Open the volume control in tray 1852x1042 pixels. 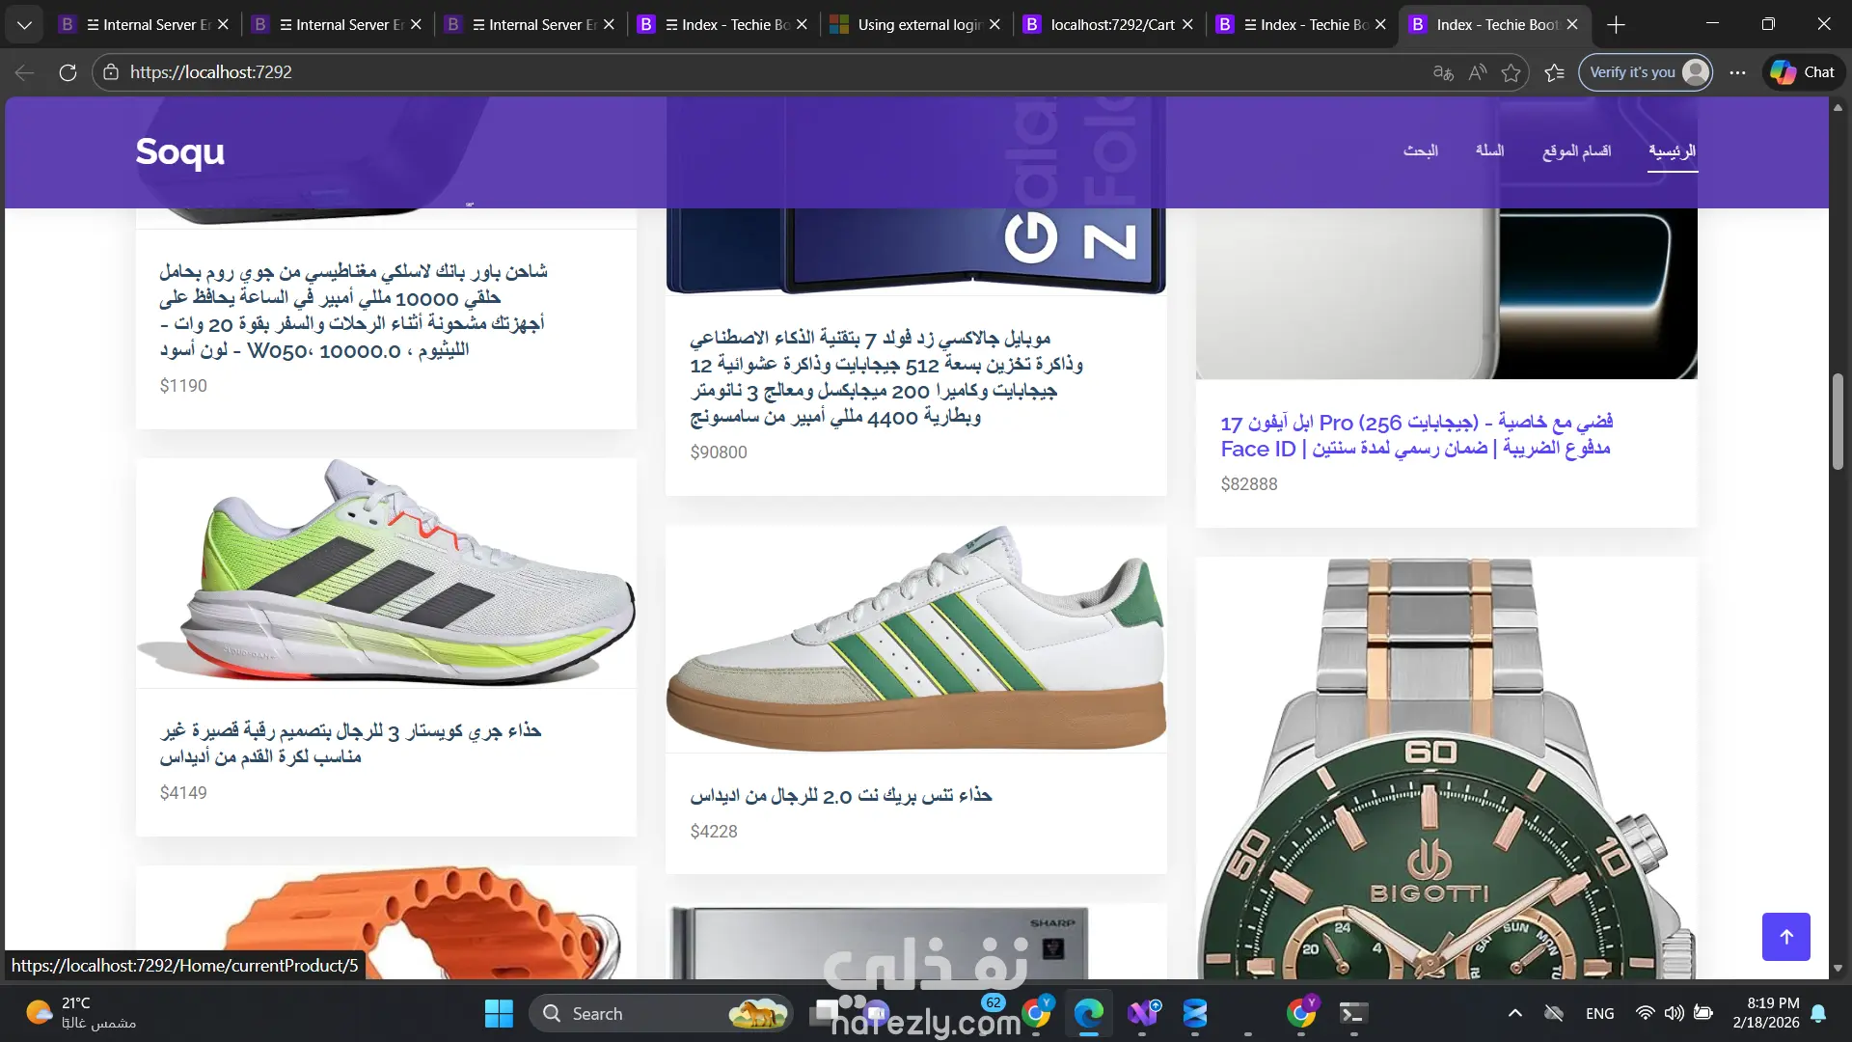[1675, 1013]
